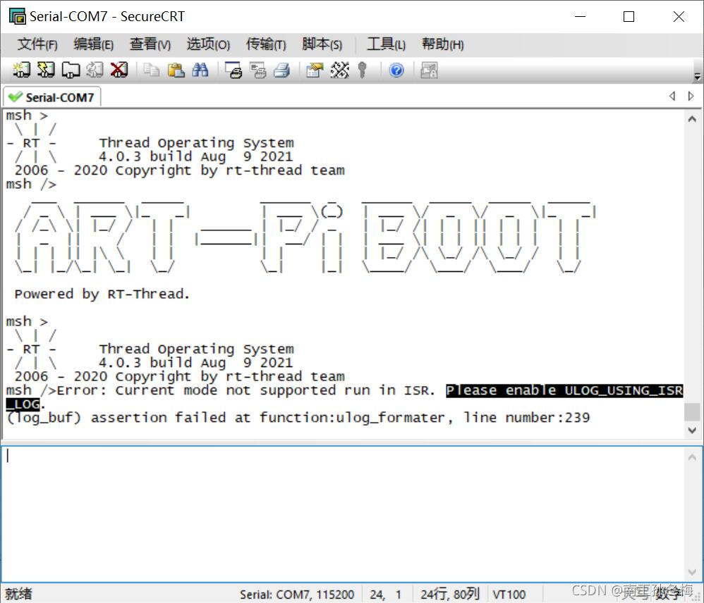Click the '就绪' status text
Screen dimensions: 704x603
coord(19,594)
